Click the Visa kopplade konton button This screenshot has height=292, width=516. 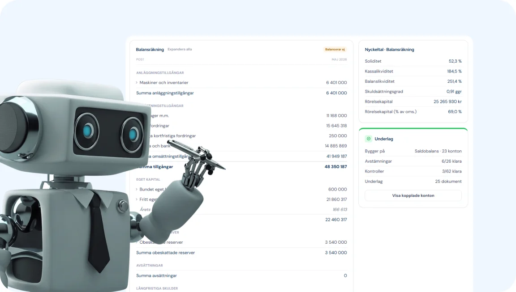tap(413, 195)
